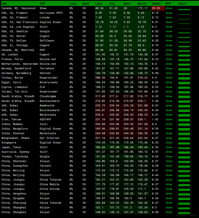Click the latency chart for Shaw Vancouver
Viewport: 199px width, 218px height.
pos(184,9)
